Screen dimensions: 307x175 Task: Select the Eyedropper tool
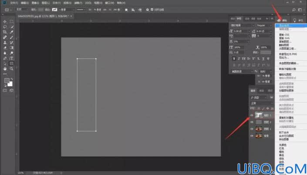12,32
